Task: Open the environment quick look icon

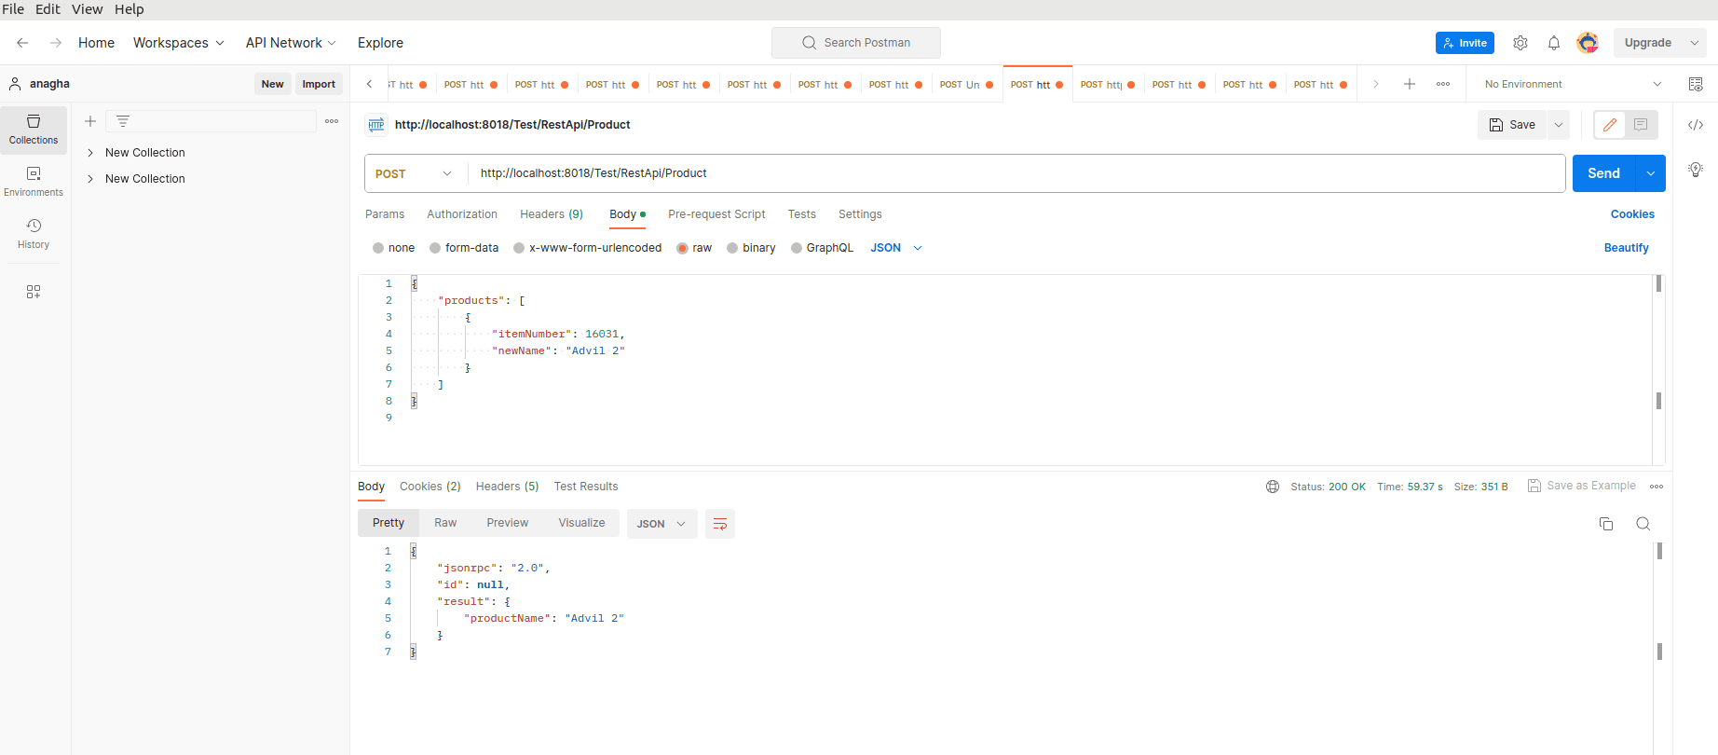Action: 1696,84
